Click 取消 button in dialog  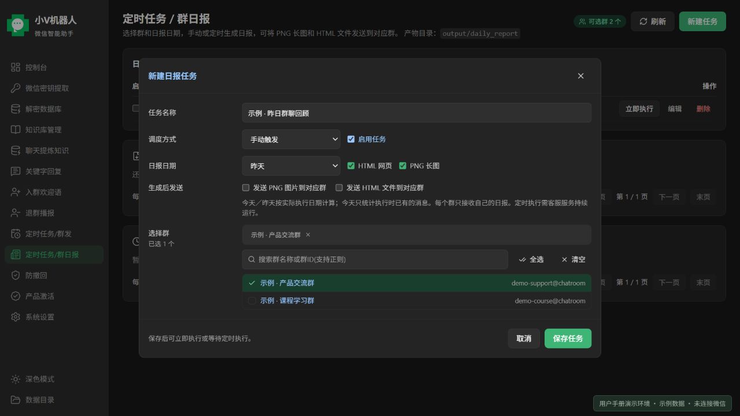(524, 339)
